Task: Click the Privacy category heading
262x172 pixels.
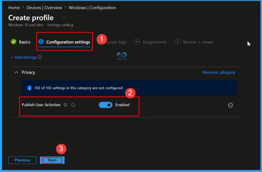Action: tap(28, 72)
